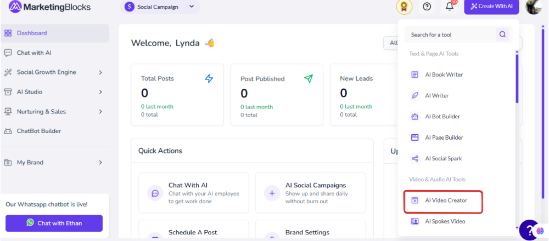This screenshot has width=549, height=241.
Task: Open the Brand Settings quick action
Action: coord(311,230)
